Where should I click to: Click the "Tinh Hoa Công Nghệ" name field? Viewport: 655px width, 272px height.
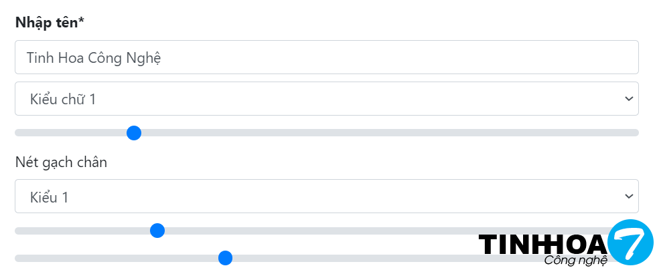(326, 57)
